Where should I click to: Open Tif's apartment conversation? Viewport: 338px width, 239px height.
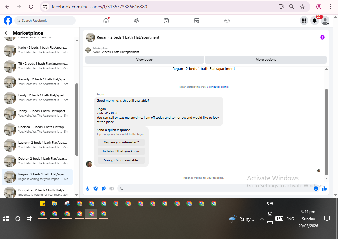pos(37,66)
